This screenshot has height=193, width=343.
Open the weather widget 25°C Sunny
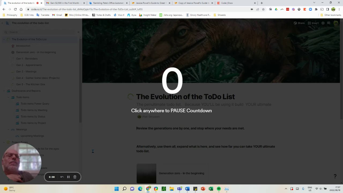pyautogui.click(x=10, y=189)
